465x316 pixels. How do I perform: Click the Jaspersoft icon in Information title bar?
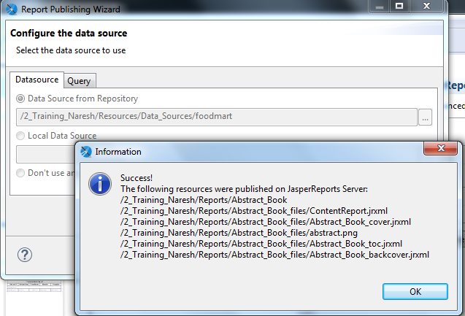point(86,152)
